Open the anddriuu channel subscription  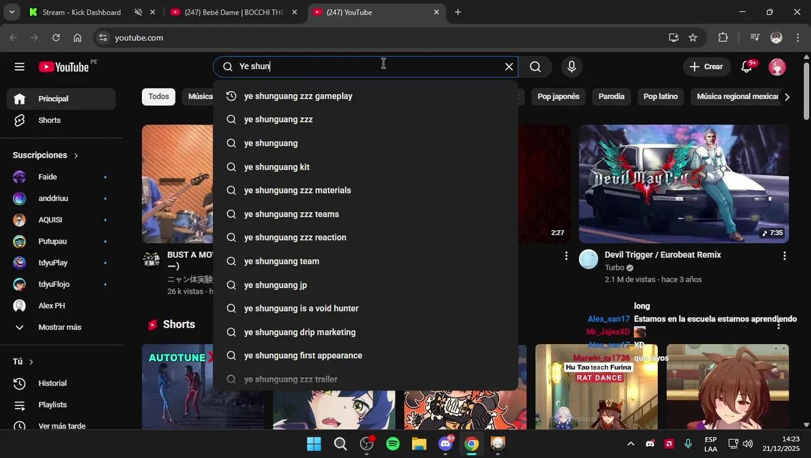(x=61, y=198)
